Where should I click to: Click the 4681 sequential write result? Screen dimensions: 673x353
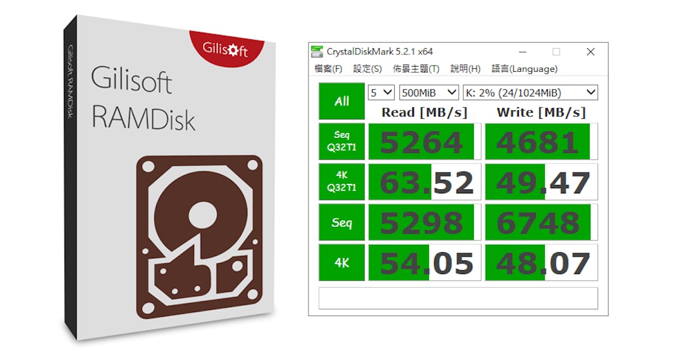point(540,141)
